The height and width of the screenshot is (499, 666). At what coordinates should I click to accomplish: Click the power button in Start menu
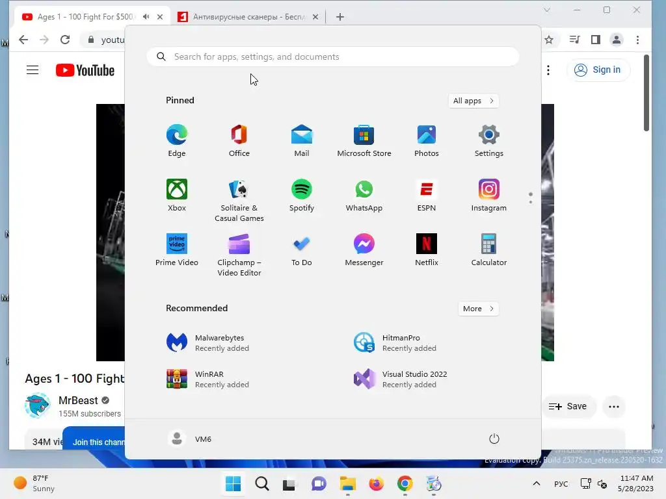(494, 439)
